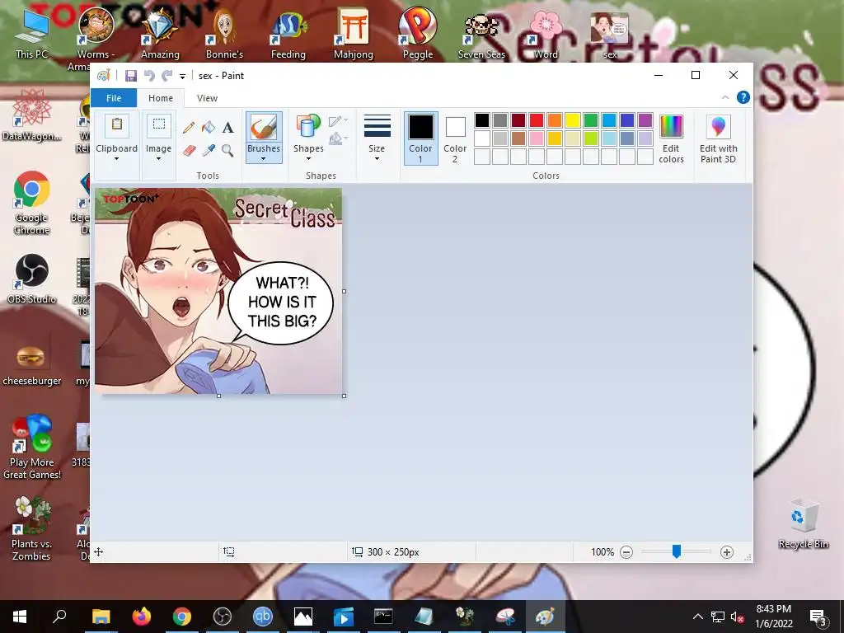Open the File menu tab
This screenshot has height=633, width=844.
pos(114,98)
